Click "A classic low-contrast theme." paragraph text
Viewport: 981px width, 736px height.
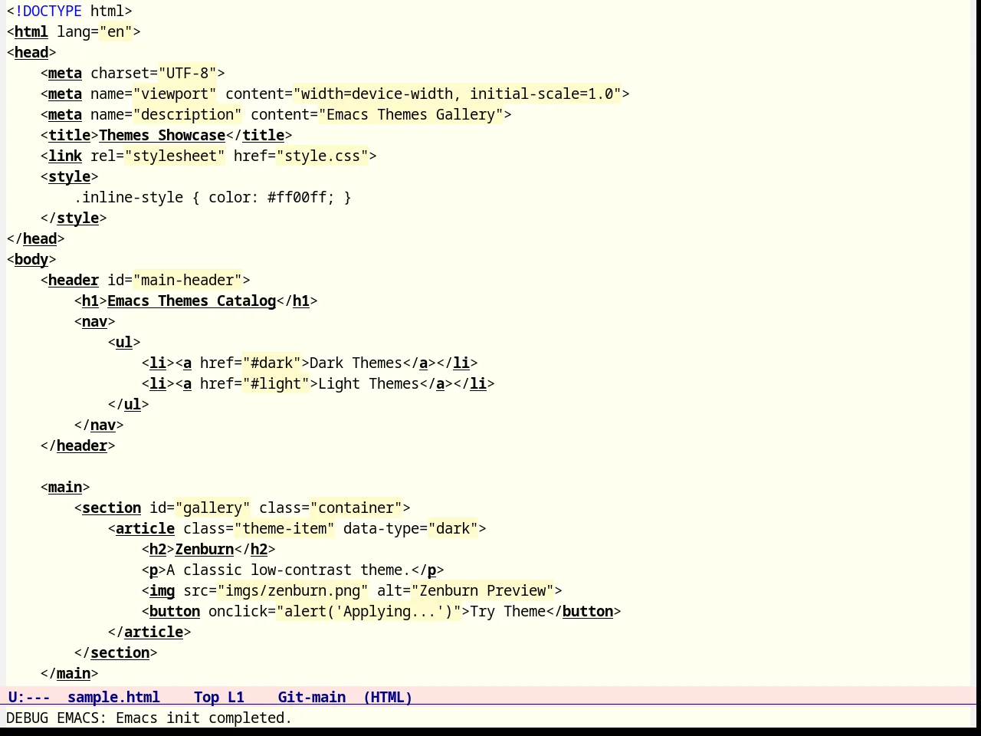[288, 570]
